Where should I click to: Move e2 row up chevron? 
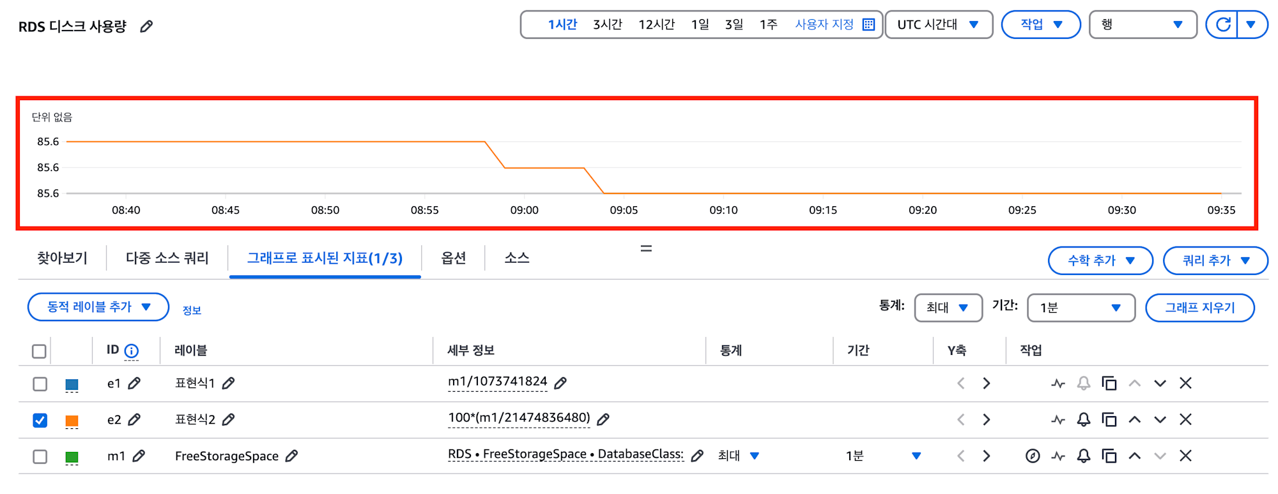pos(1135,419)
